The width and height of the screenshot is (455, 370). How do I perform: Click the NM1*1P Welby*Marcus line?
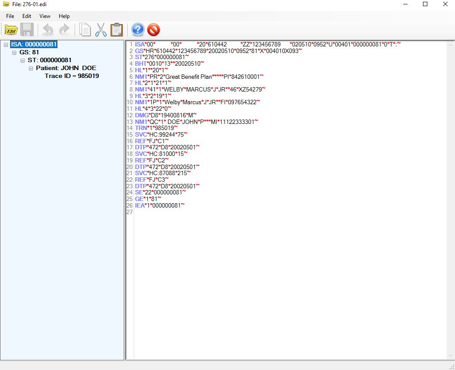(197, 102)
